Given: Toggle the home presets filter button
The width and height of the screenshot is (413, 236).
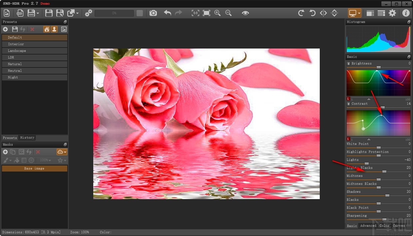Looking at the screenshot, I should 47,29.
